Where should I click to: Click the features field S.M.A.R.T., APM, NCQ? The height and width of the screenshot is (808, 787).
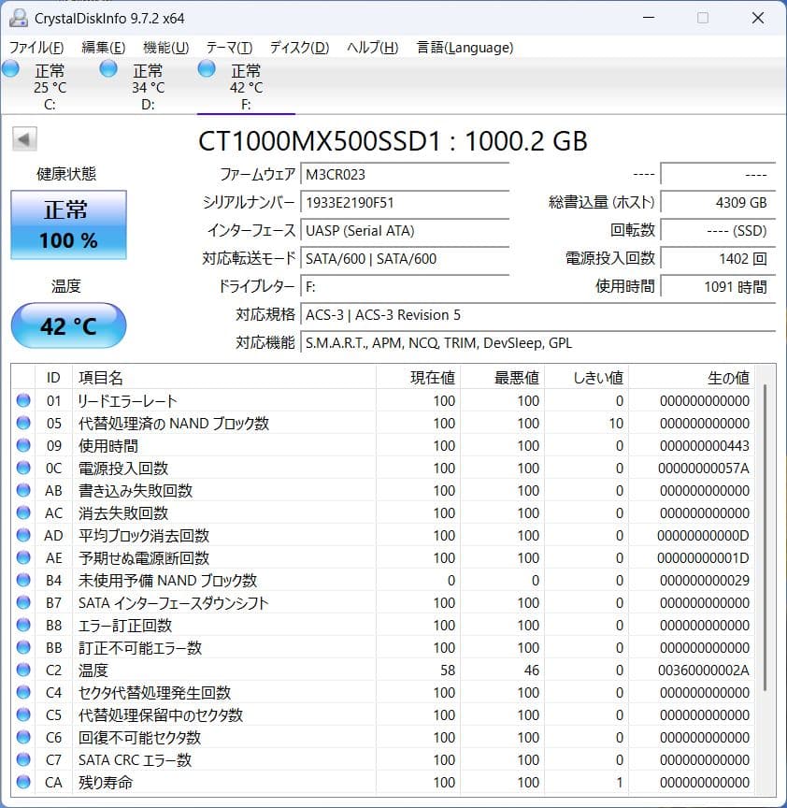pos(537,342)
